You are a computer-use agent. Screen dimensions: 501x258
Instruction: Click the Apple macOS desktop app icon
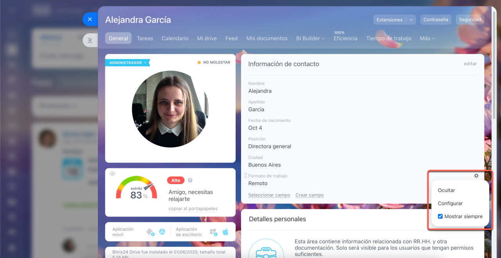coord(225,232)
